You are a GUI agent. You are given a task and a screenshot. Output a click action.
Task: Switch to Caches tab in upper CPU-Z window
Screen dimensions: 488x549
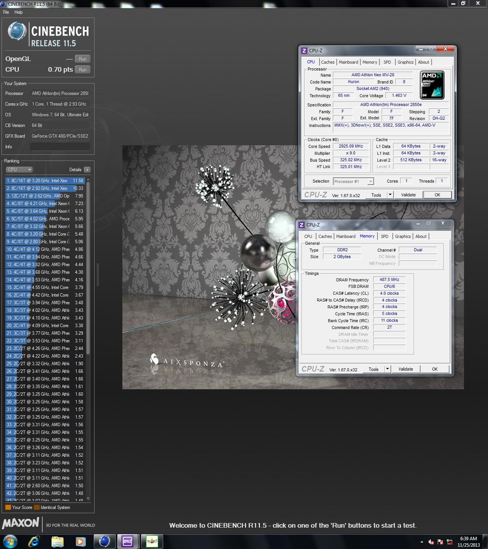click(x=327, y=62)
